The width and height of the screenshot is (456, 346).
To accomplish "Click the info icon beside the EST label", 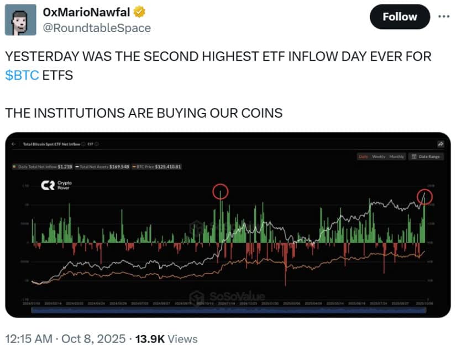I will pos(97,143).
